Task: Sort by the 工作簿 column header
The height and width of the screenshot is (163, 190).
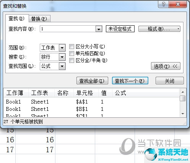Action: (x=16, y=93)
